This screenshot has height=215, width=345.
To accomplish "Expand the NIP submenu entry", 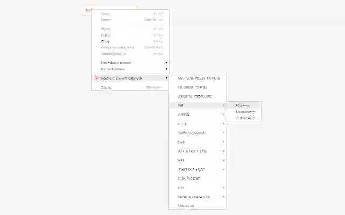I will tap(198, 105).
